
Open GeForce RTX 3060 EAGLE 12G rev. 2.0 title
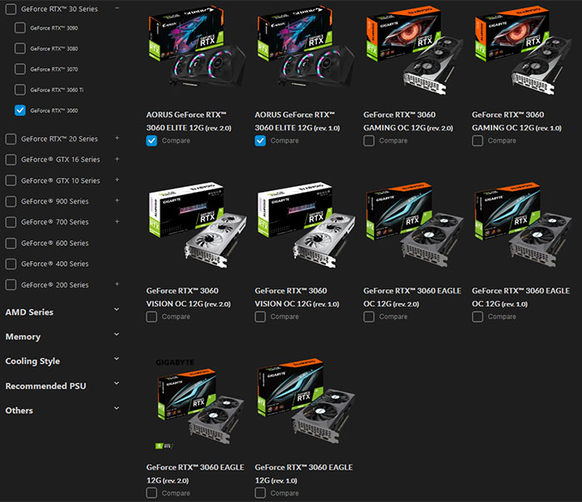[x=195, y=474]
